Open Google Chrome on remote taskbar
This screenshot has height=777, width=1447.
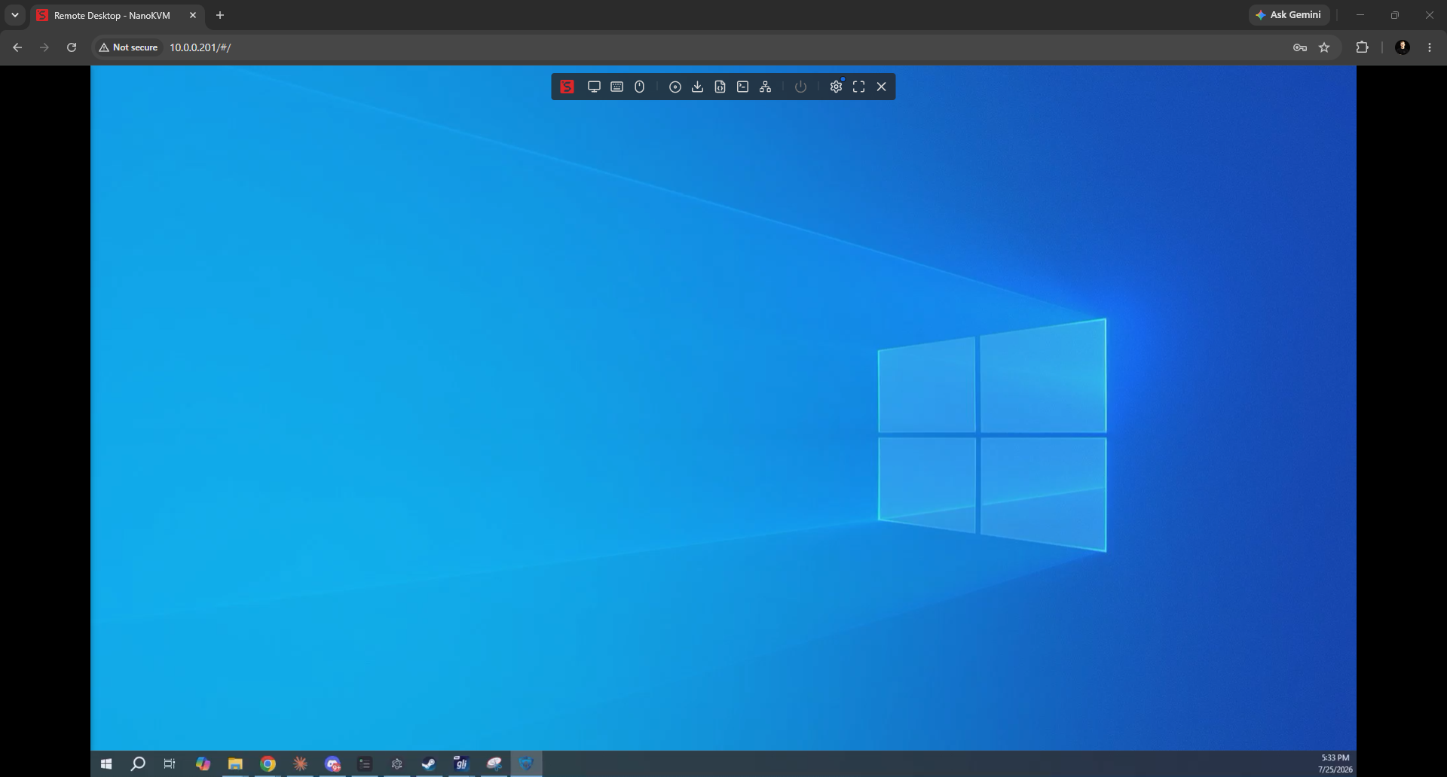tap(268, 763)
